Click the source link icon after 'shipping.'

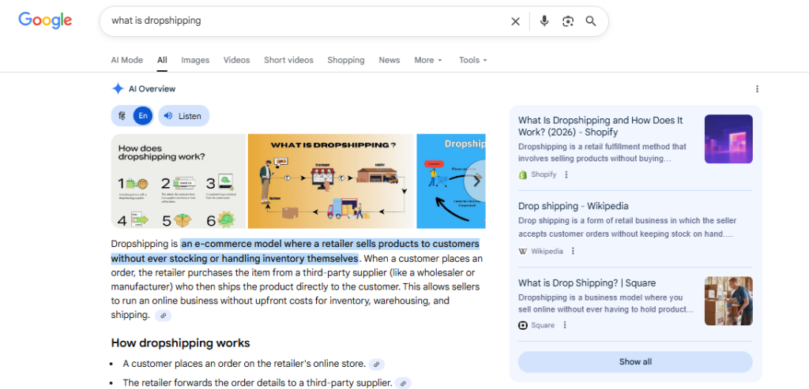163,316
